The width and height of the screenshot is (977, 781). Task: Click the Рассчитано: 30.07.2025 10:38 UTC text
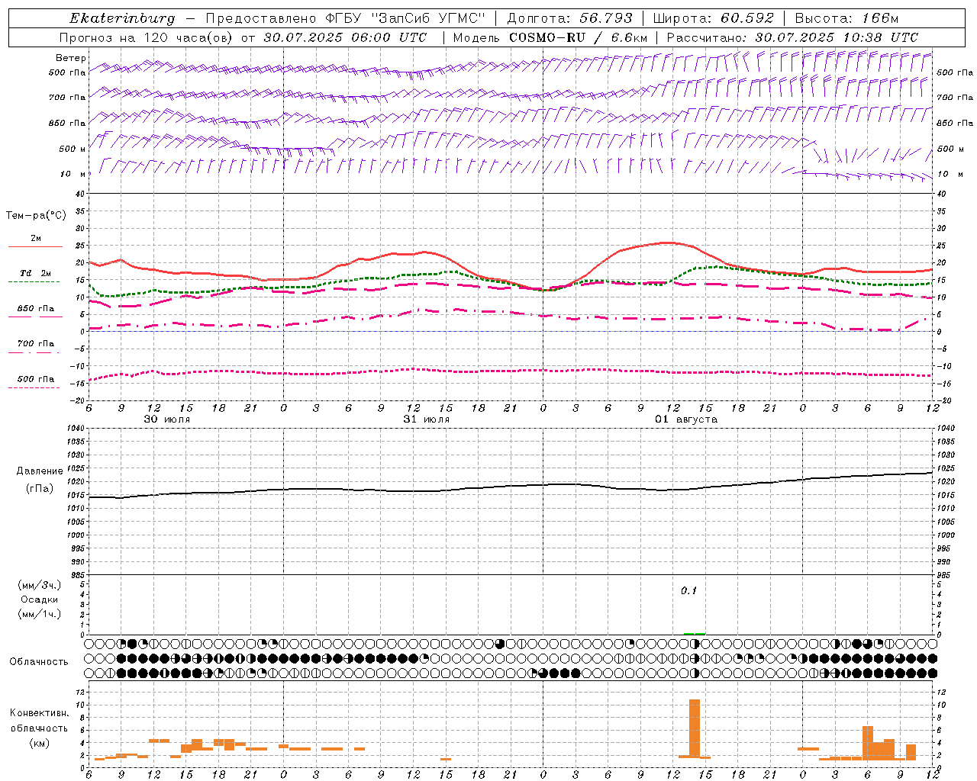[792, 37]
